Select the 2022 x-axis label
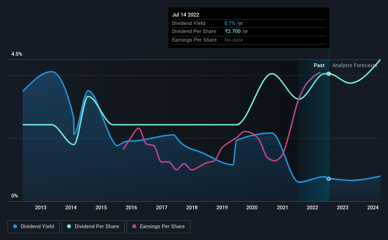The height and width of the screenshot is (240, 388). pos(312,207)
